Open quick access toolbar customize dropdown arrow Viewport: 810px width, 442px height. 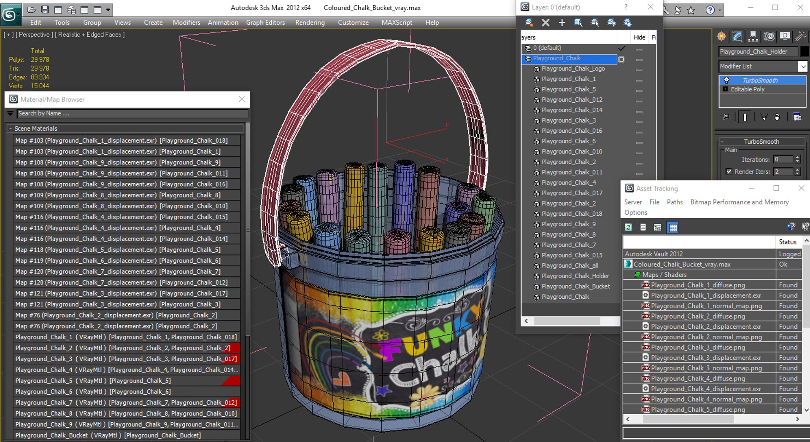point(108,9)
